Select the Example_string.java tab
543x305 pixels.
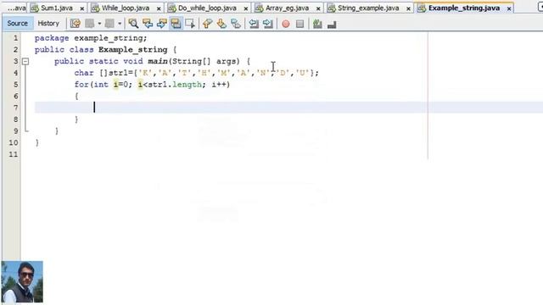pos(465,8)
